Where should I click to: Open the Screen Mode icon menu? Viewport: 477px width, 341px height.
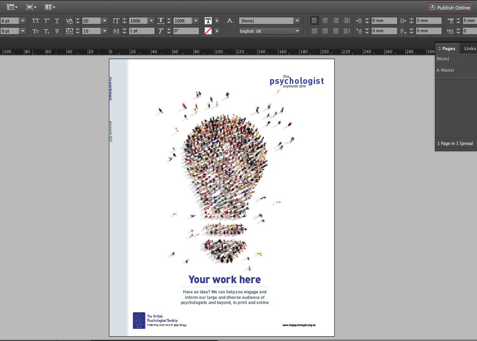(x=31, y=7)
